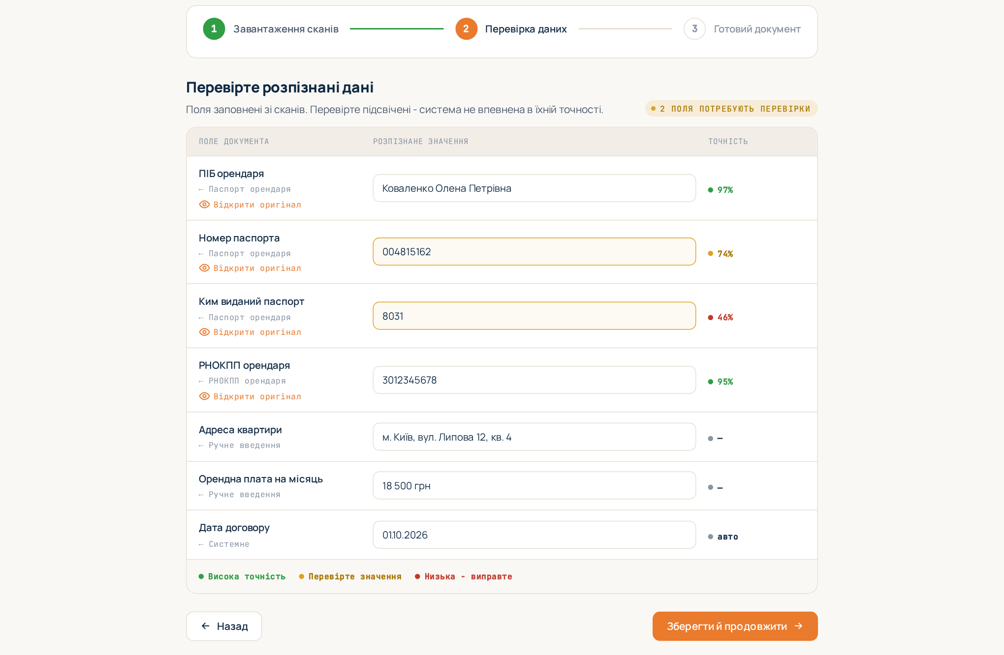Edit rent field 18 500 грн

[x=534, y=485]
